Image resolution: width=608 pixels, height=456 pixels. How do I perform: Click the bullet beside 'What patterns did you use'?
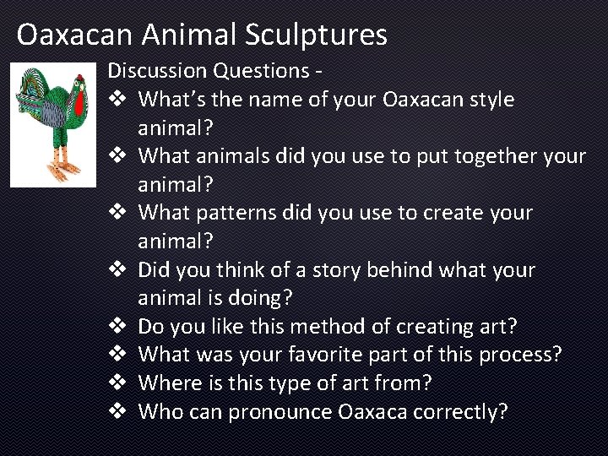118,212
